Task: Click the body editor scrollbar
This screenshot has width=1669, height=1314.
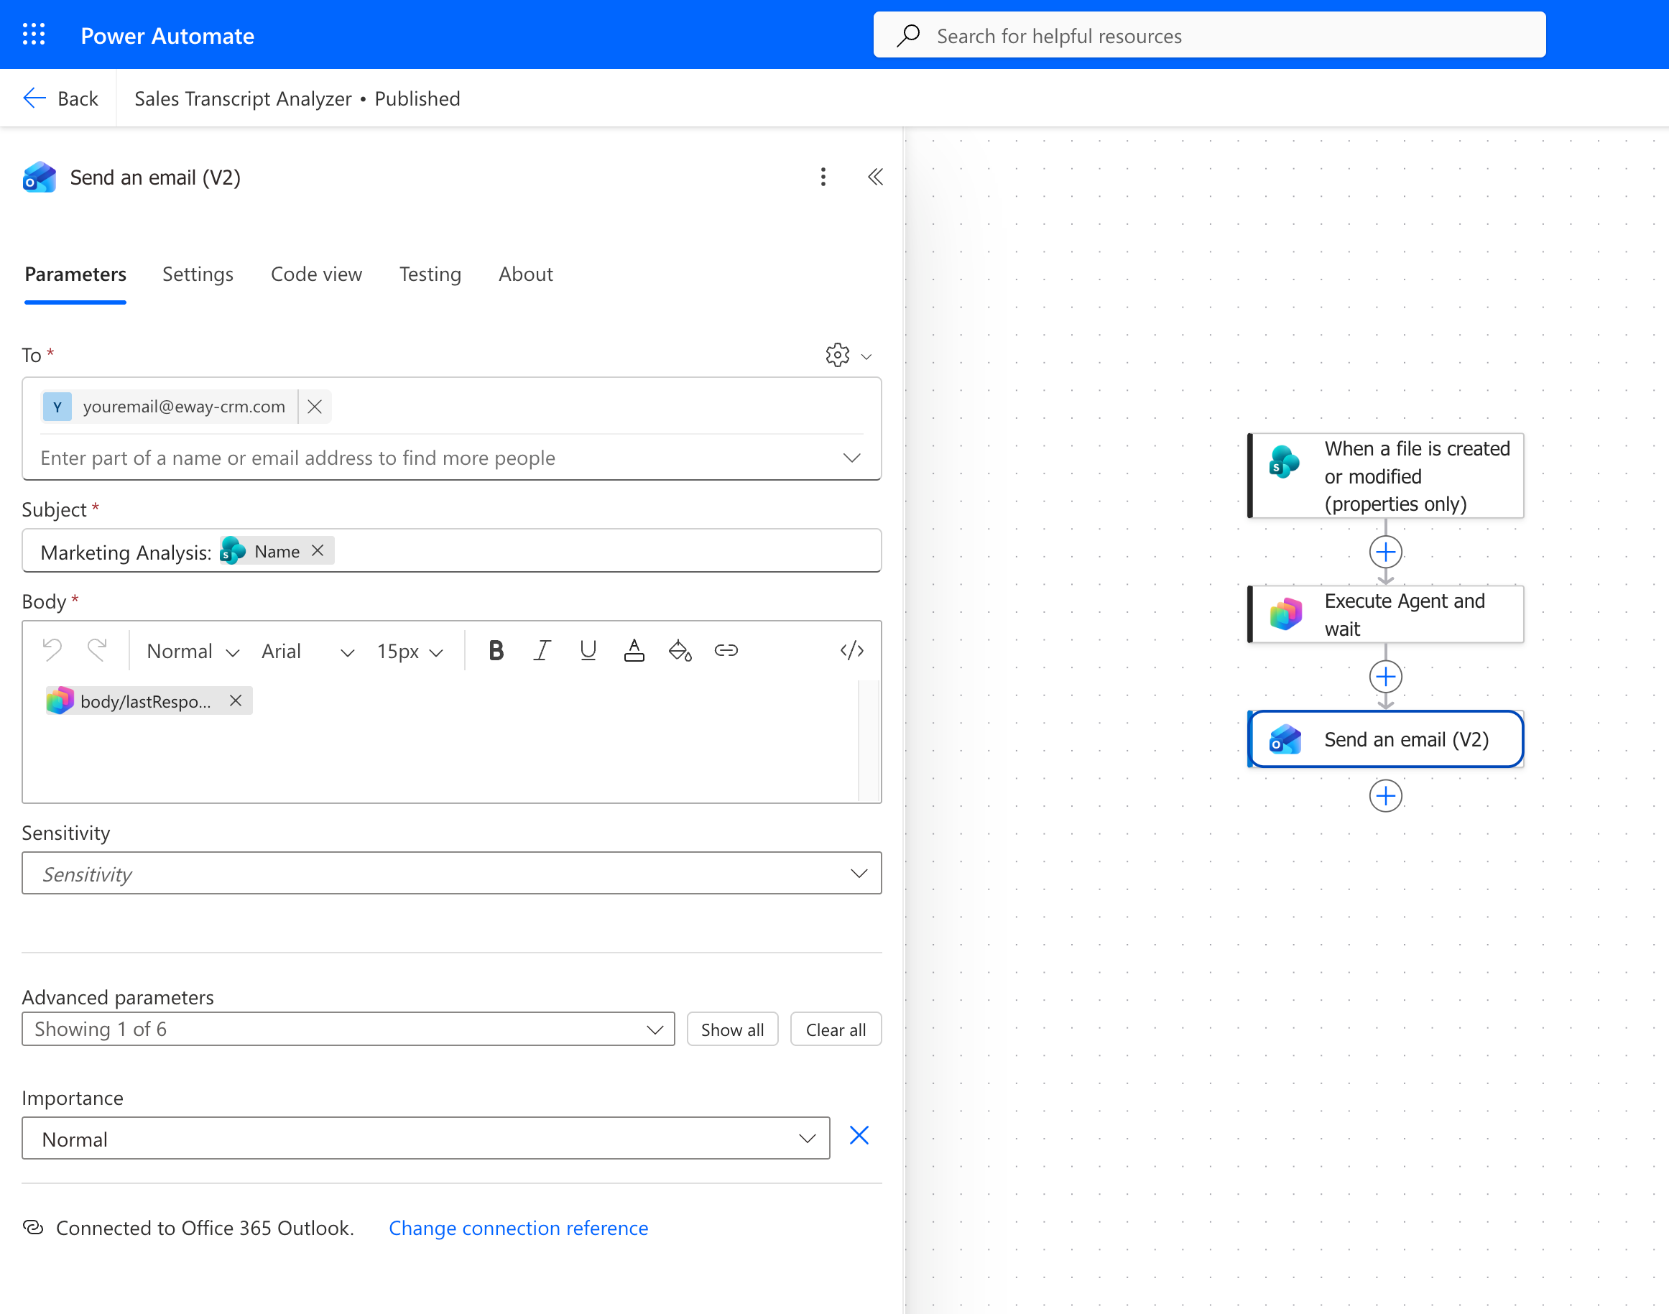Action: (x=869, y=741)
